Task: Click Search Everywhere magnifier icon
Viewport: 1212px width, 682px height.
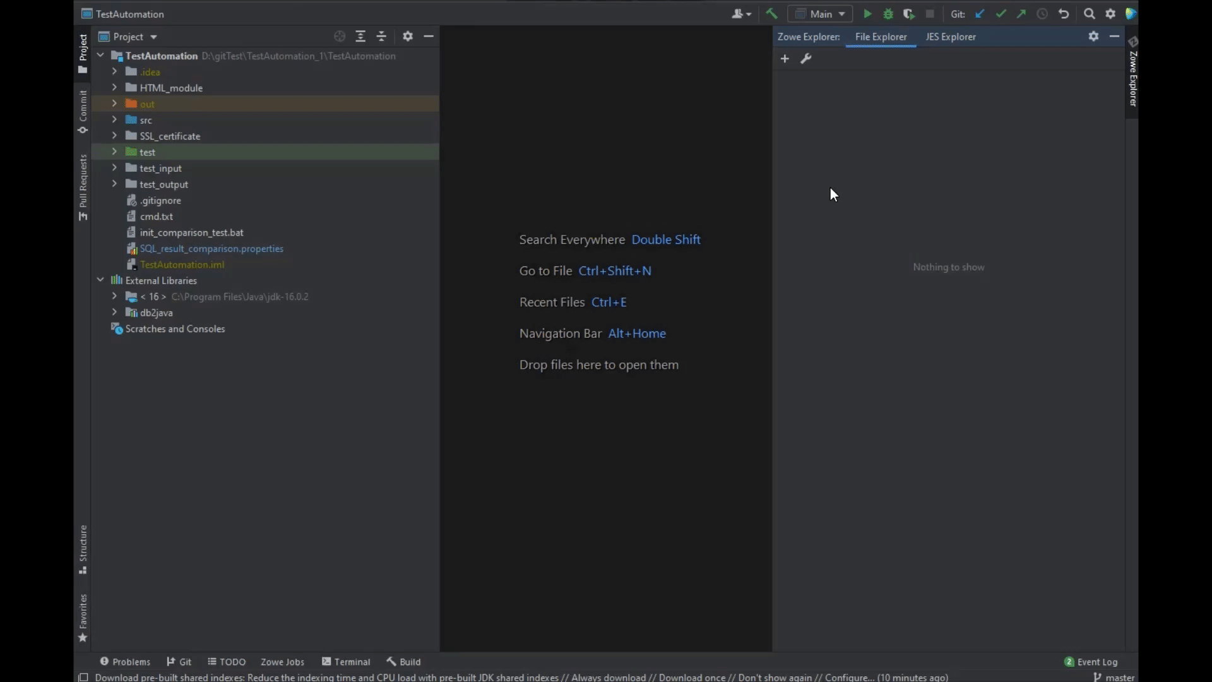Action: click(1089, 14)
